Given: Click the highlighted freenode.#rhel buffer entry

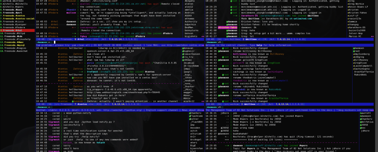Looking at the screenshot, I should (17, 30).
